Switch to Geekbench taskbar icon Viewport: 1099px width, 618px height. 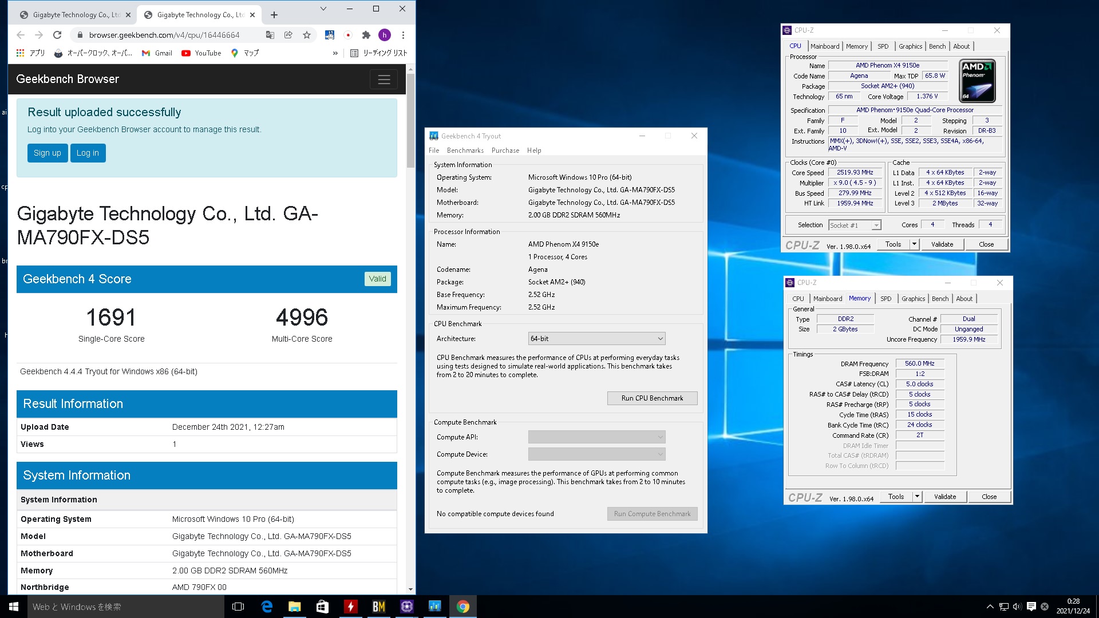click(x=434, y=607)
